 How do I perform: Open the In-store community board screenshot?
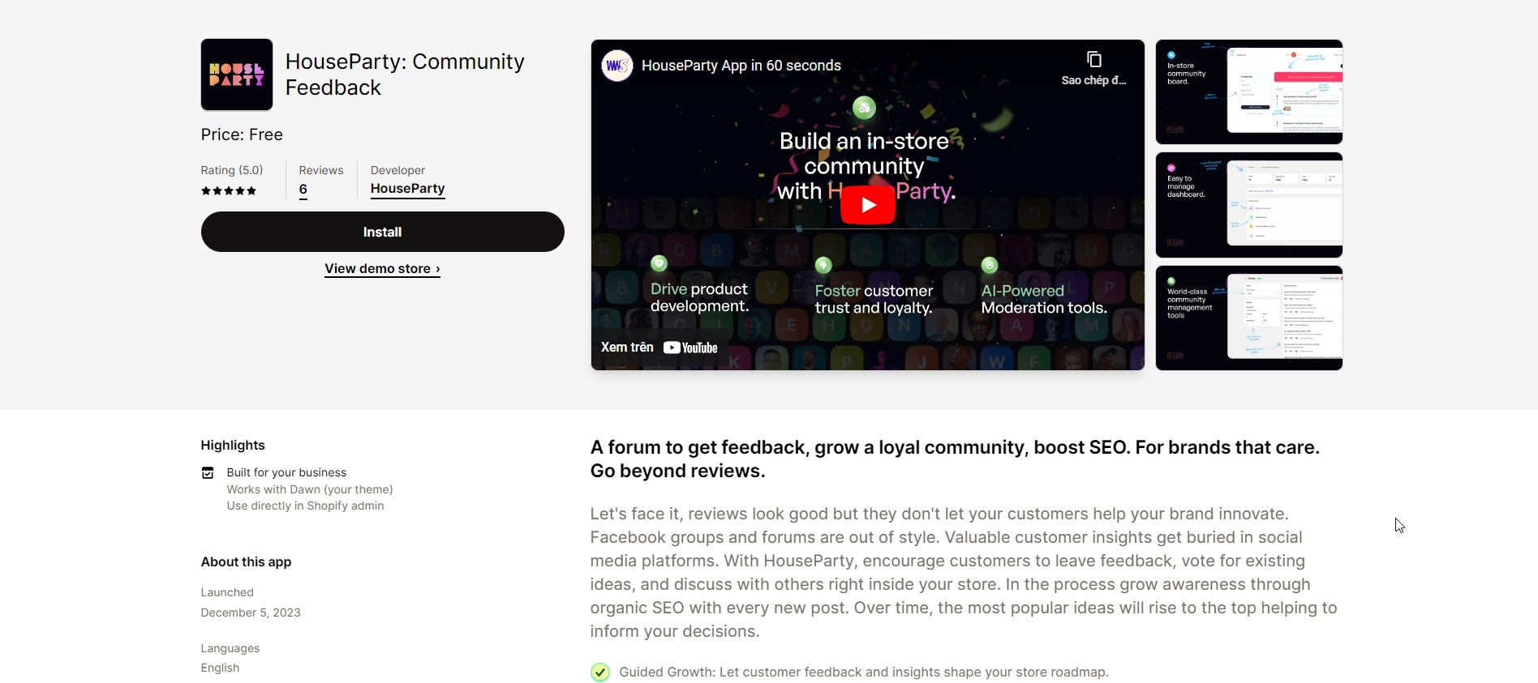click(1249, 92)
